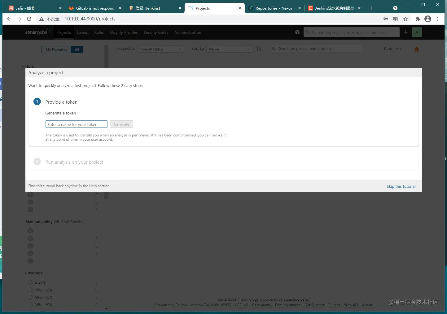This screenshot has width=447, height=314.
Task: Open the Sort by Name dropdown
Action: tap(230, 49)
